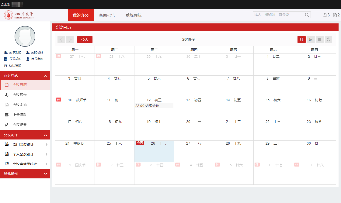Click the user avatar picture
This screenshot has width=341, height=203.
point(25,36)
